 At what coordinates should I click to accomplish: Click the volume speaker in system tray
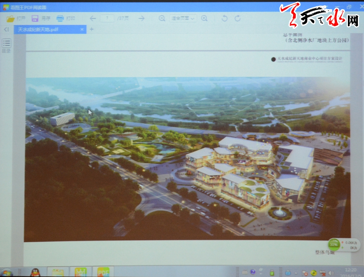(x=331, y=273)
